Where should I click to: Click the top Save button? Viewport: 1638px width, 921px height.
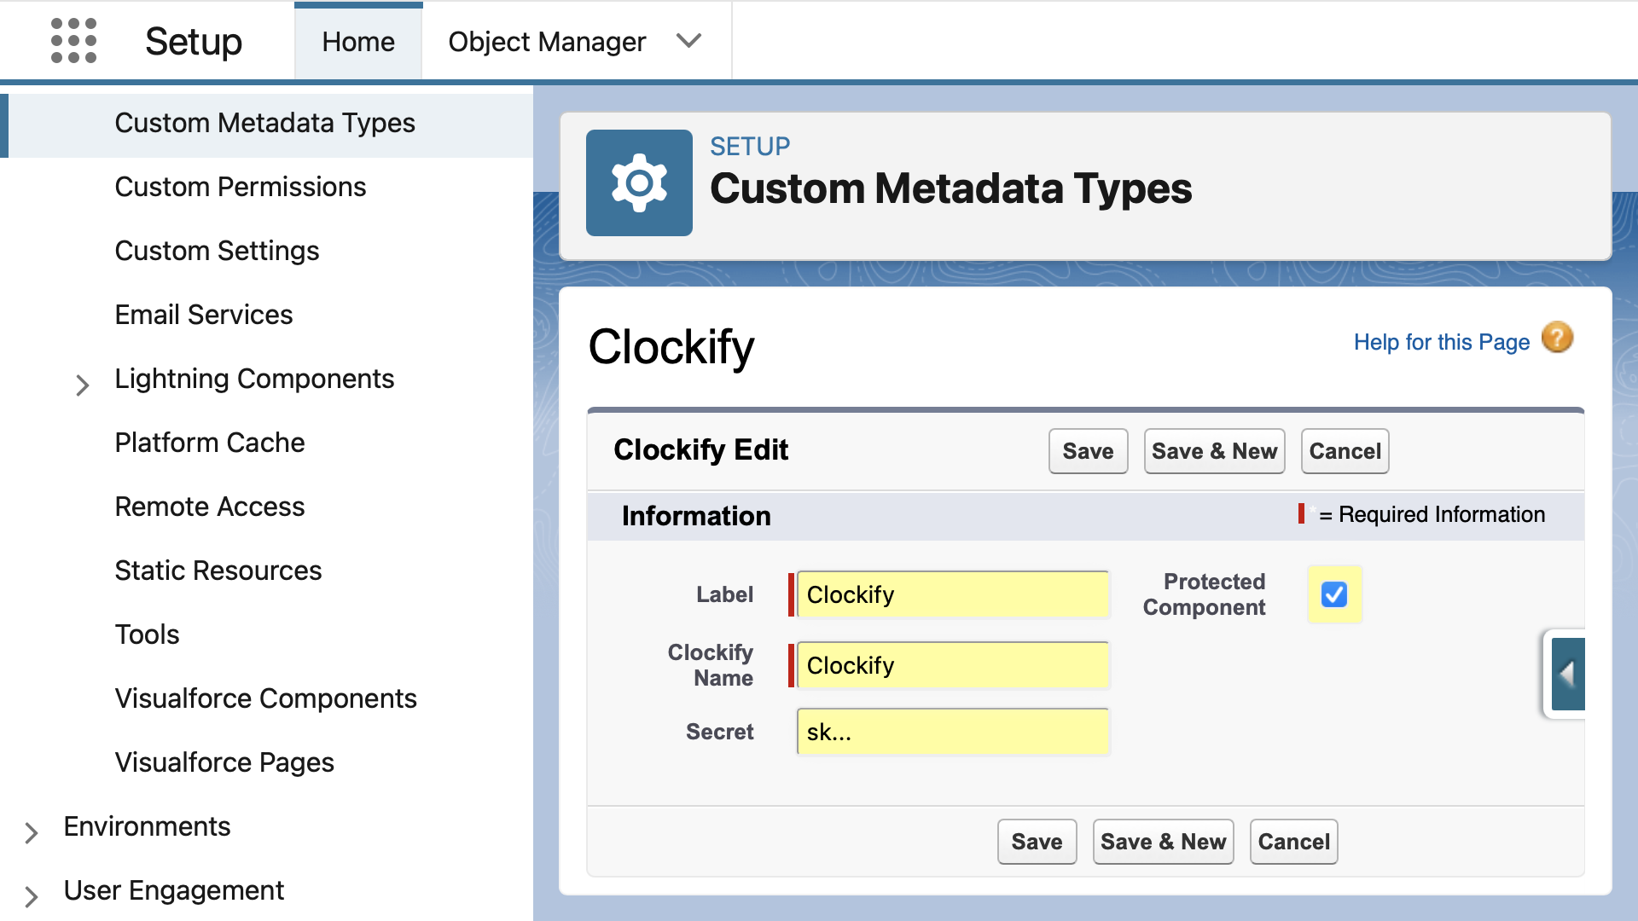1088,451
